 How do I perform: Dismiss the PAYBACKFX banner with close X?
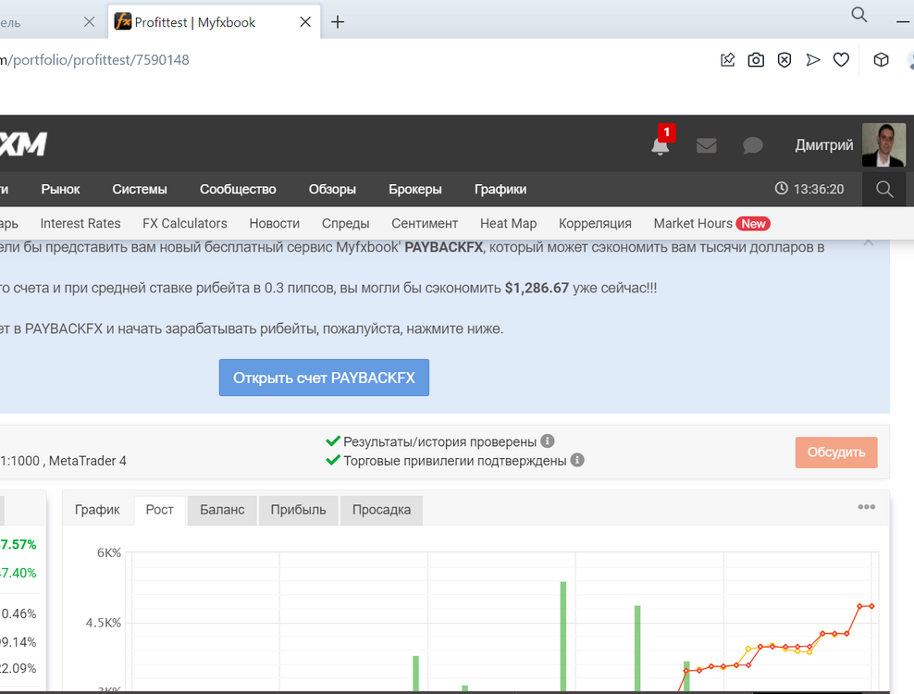[x=869, y=242]
